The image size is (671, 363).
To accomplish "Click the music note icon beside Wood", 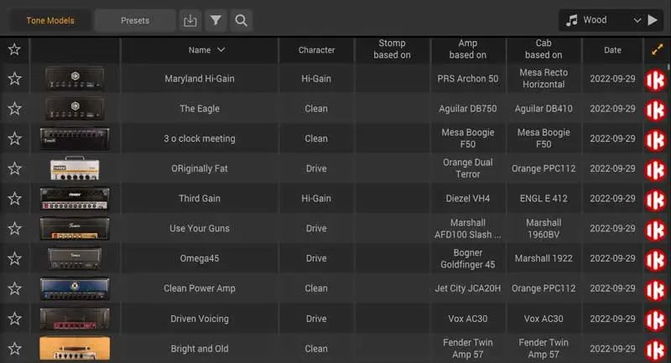I will (x=572, y=20).
